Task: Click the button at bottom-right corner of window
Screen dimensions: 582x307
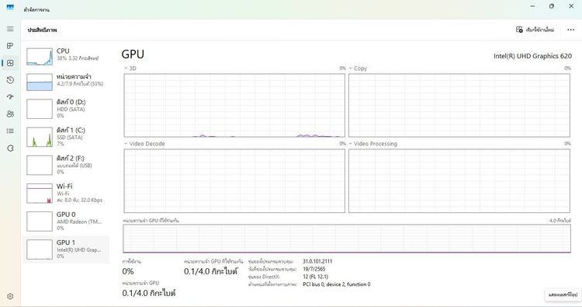Action: tap(563, 295)
